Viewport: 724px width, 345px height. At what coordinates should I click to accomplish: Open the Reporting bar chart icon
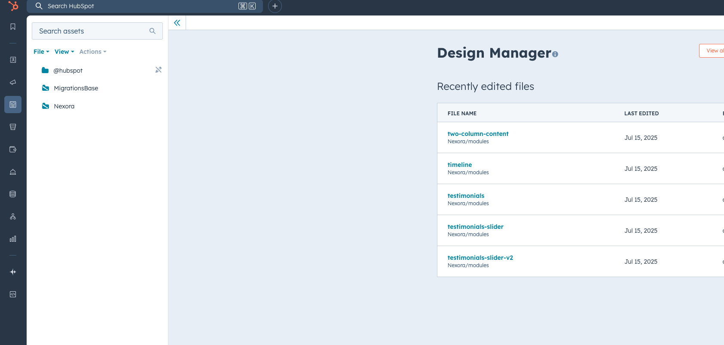(13, 239)
